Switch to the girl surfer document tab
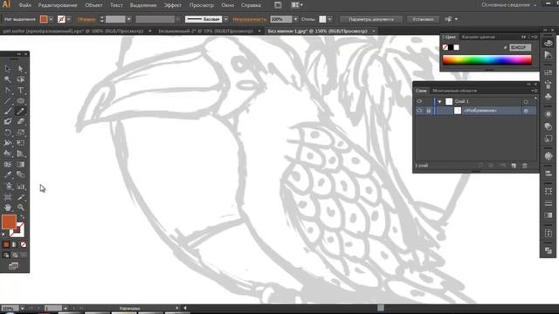This screenshot has height=314, width=559. 73,31
